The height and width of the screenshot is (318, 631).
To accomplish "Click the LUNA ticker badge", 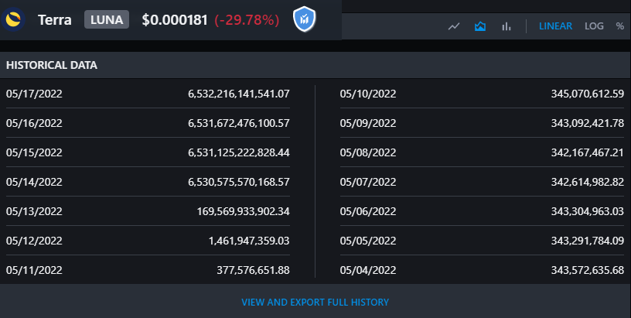I will pyautogui.click(x=107, y=19).
